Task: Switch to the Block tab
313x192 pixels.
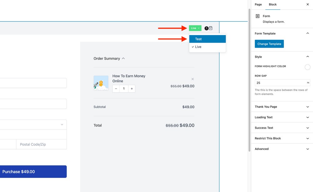Action: tap(272, 4)
